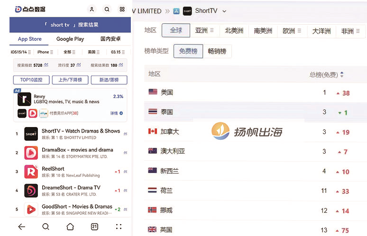
Task: Open search with the magnifier icon in header
Action: point(107,9)
